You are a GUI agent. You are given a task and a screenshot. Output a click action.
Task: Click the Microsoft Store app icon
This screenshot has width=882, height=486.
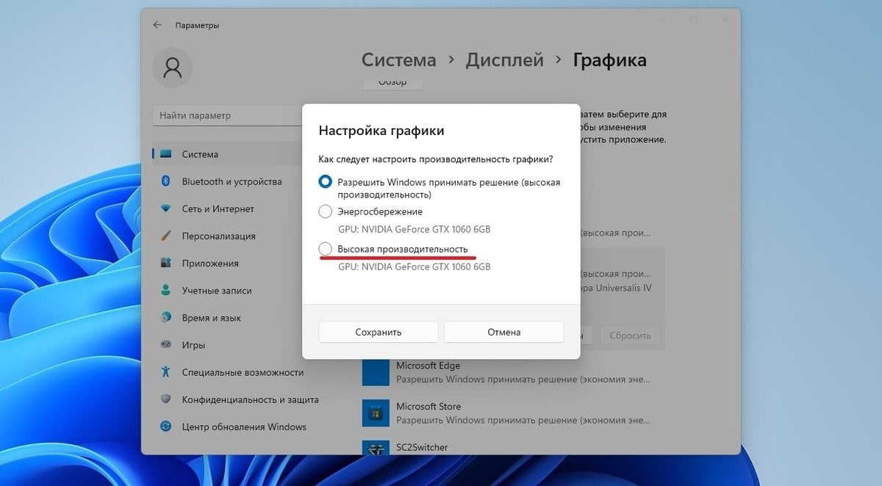(x=376, y=413)
